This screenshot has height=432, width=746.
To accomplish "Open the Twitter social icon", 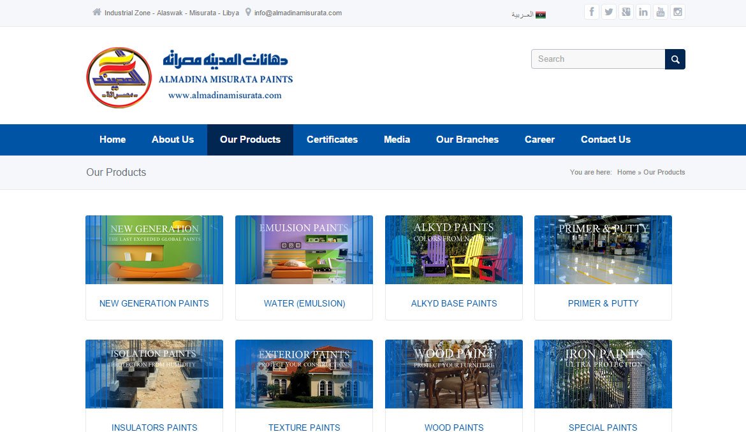I will pos(608,12).
